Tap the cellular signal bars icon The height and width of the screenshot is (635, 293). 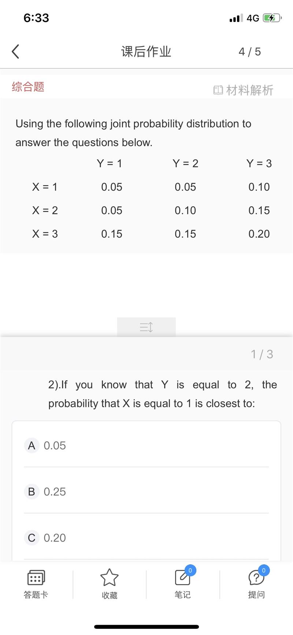click(x=236, y=18)
